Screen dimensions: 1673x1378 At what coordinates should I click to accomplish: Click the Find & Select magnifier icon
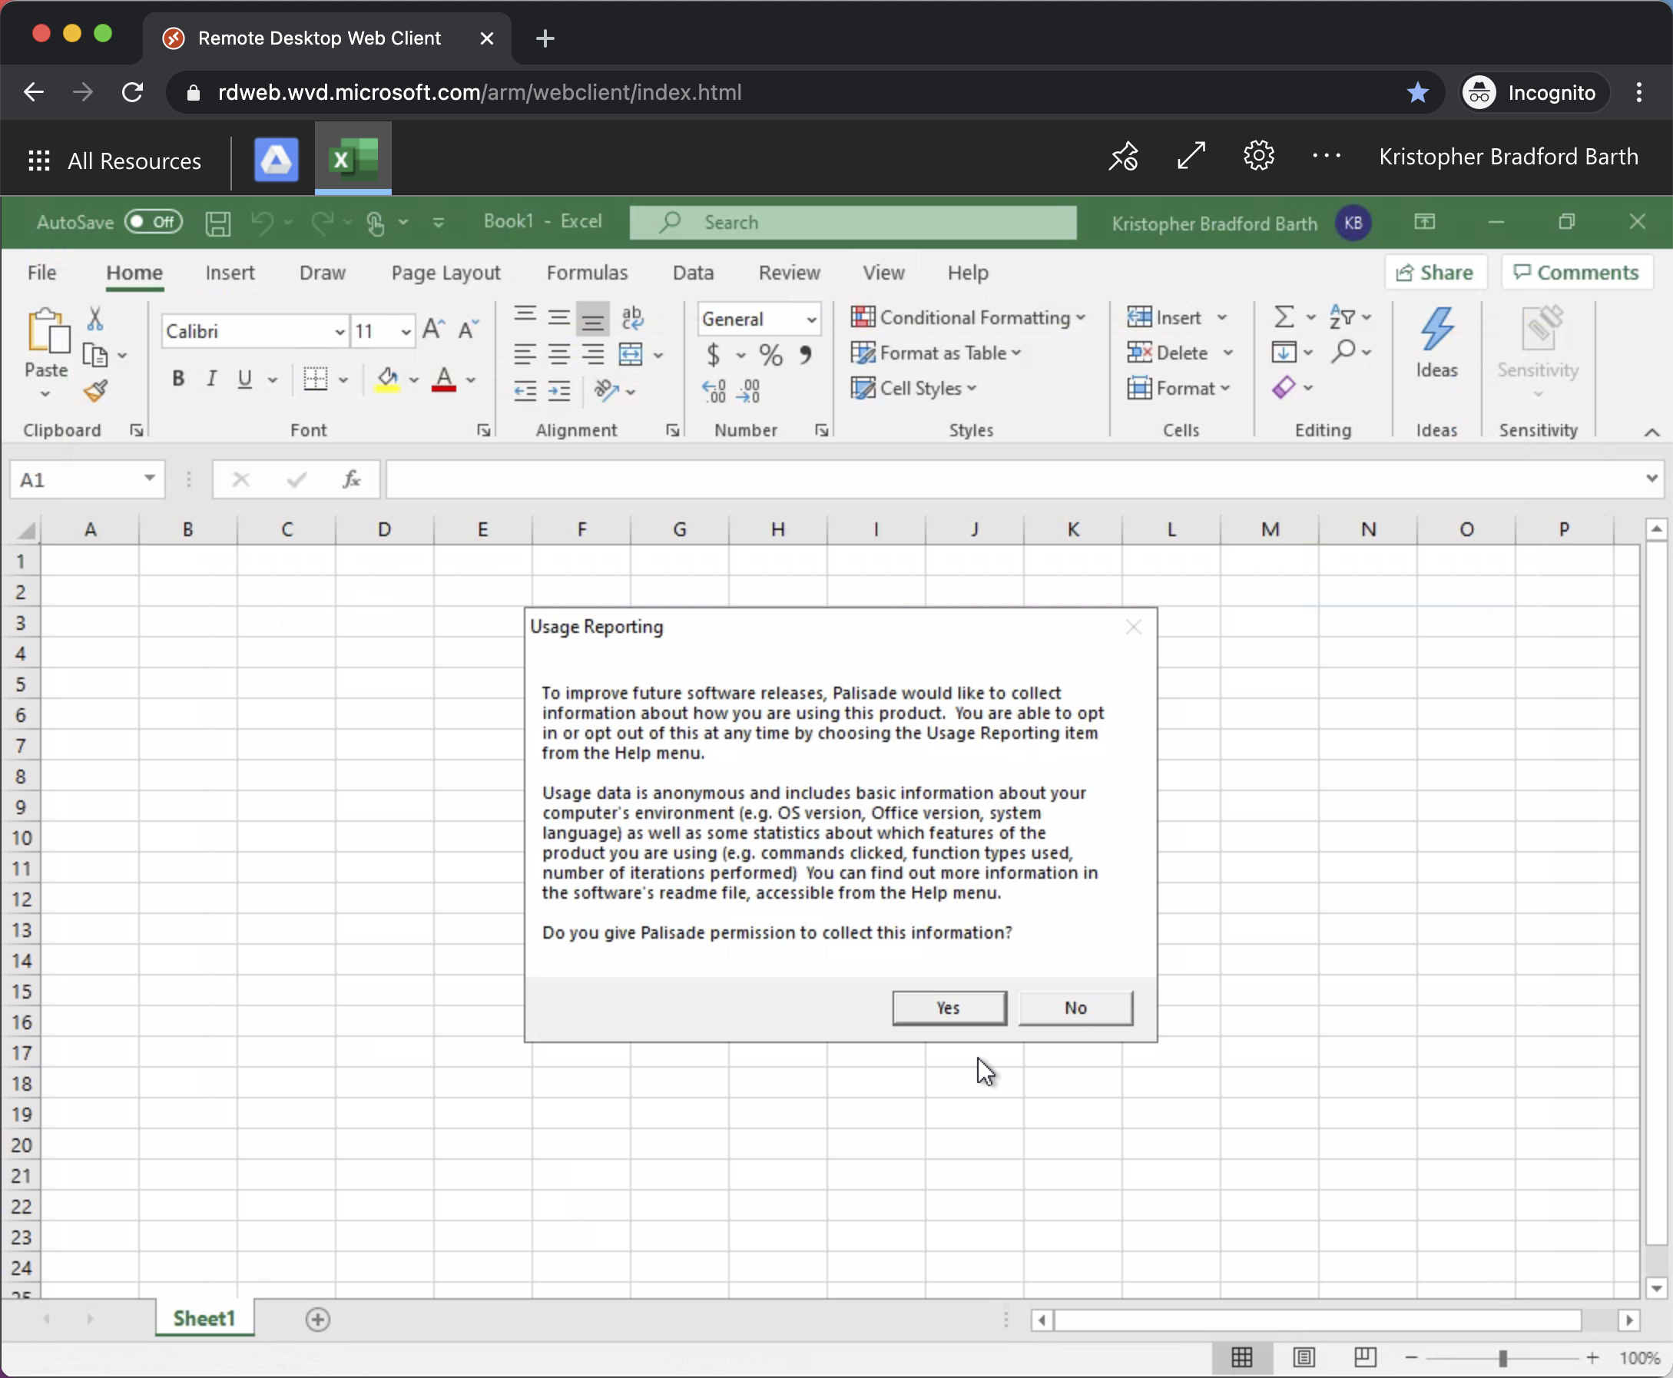[x=1343, y=352]
